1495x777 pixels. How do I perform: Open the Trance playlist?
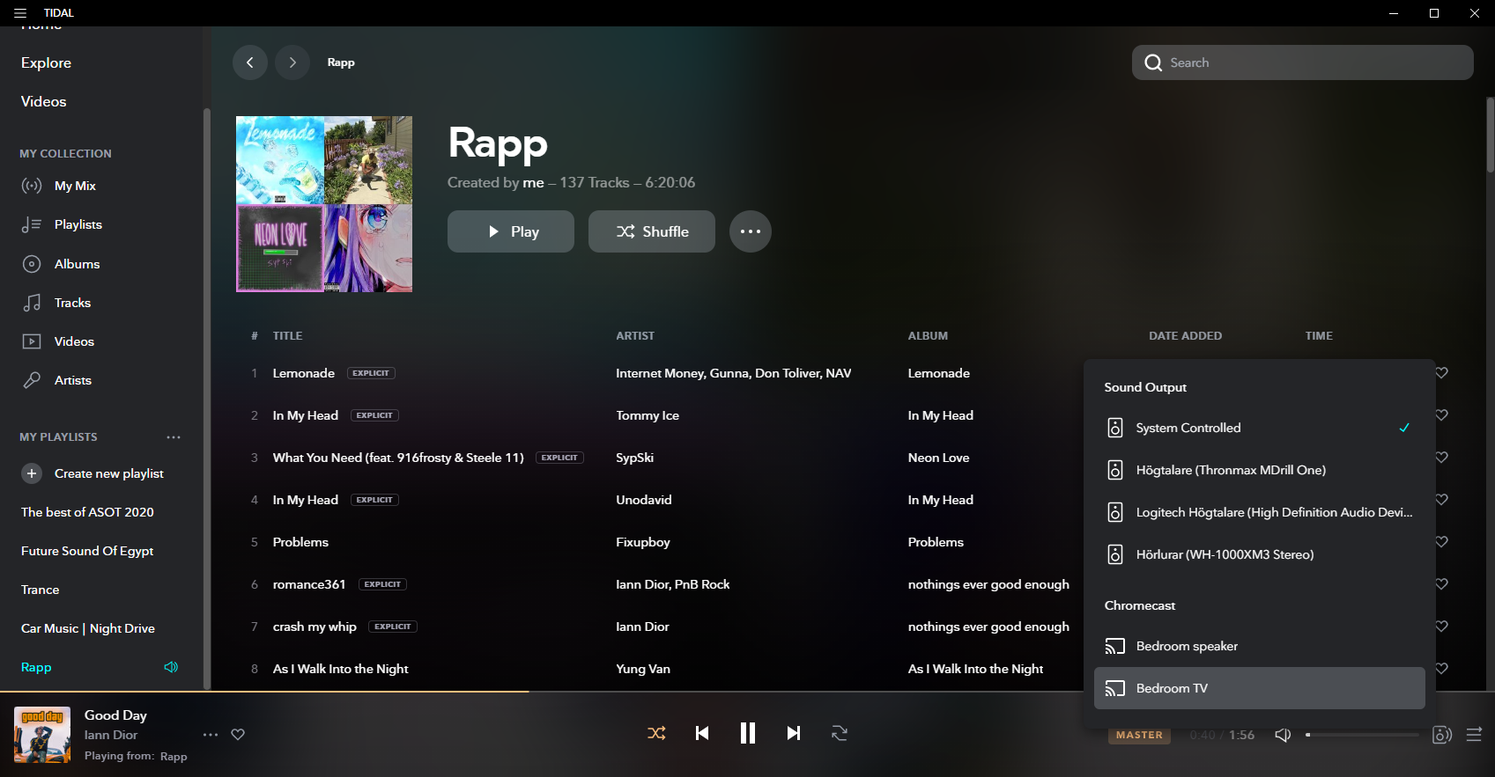[41, 590]
